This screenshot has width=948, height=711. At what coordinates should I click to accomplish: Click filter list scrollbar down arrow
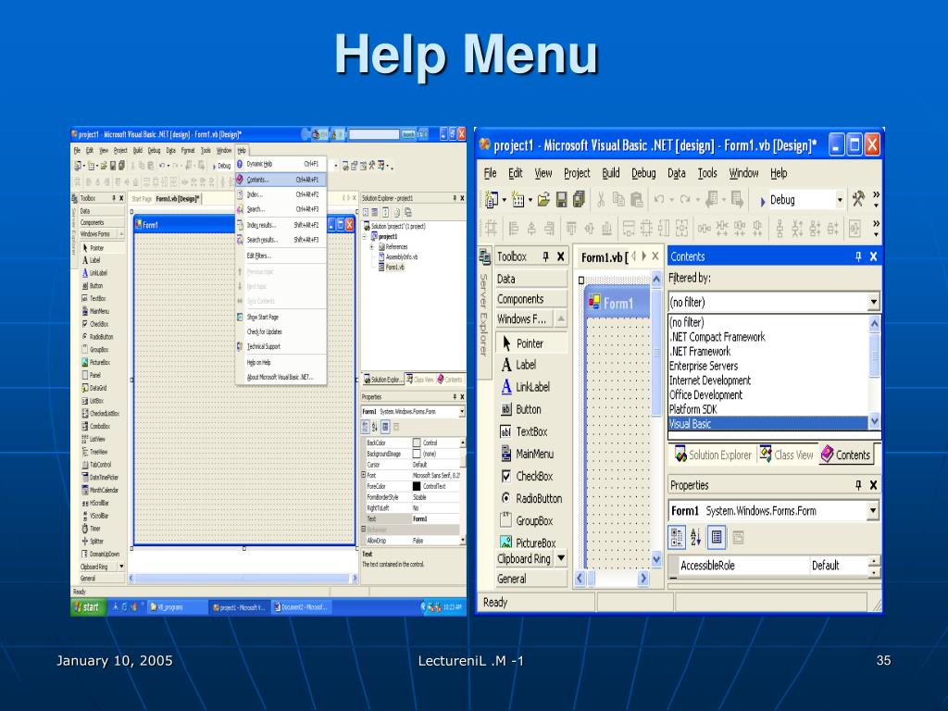click(x=874, y=421)
